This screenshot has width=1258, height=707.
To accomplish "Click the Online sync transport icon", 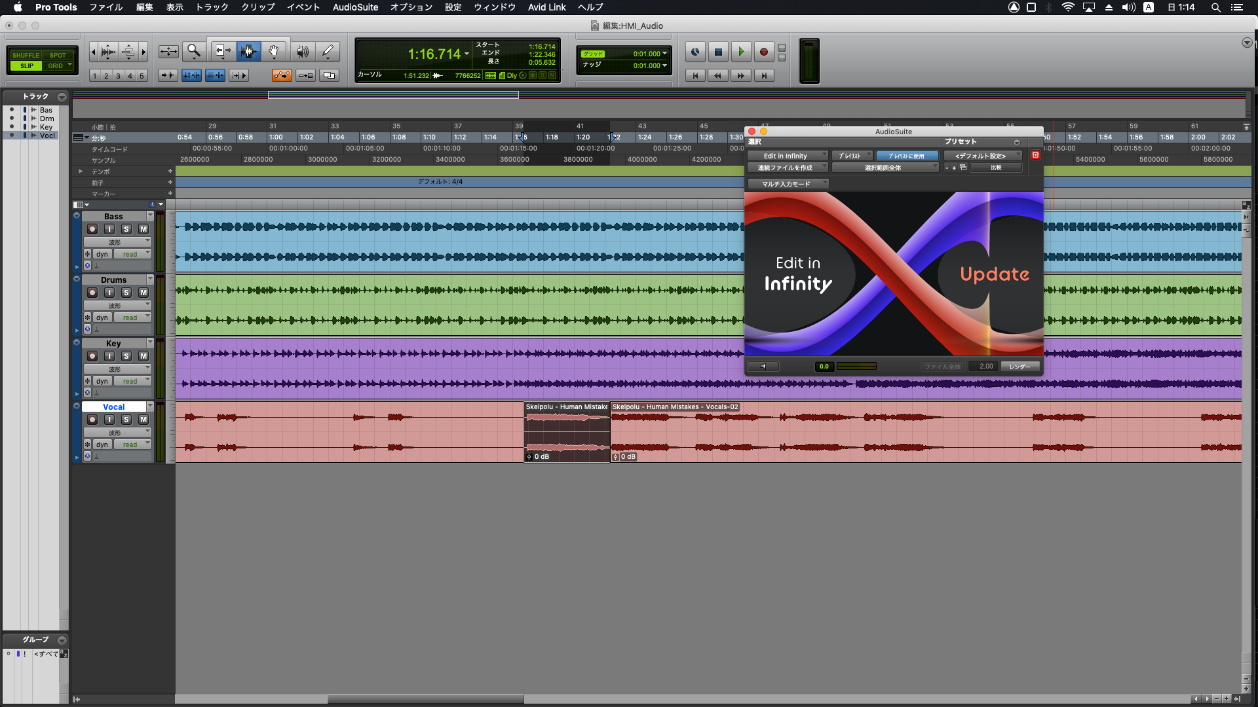I will [695, 52].
